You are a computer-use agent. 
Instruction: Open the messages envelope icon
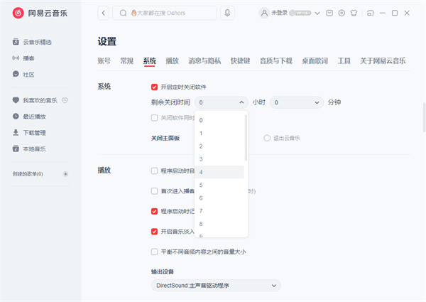coord(329,13)
